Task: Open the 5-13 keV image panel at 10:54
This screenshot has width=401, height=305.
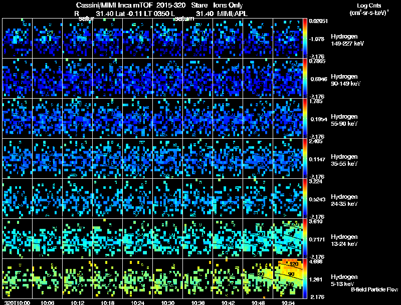Action: click(x=288, y=278)
